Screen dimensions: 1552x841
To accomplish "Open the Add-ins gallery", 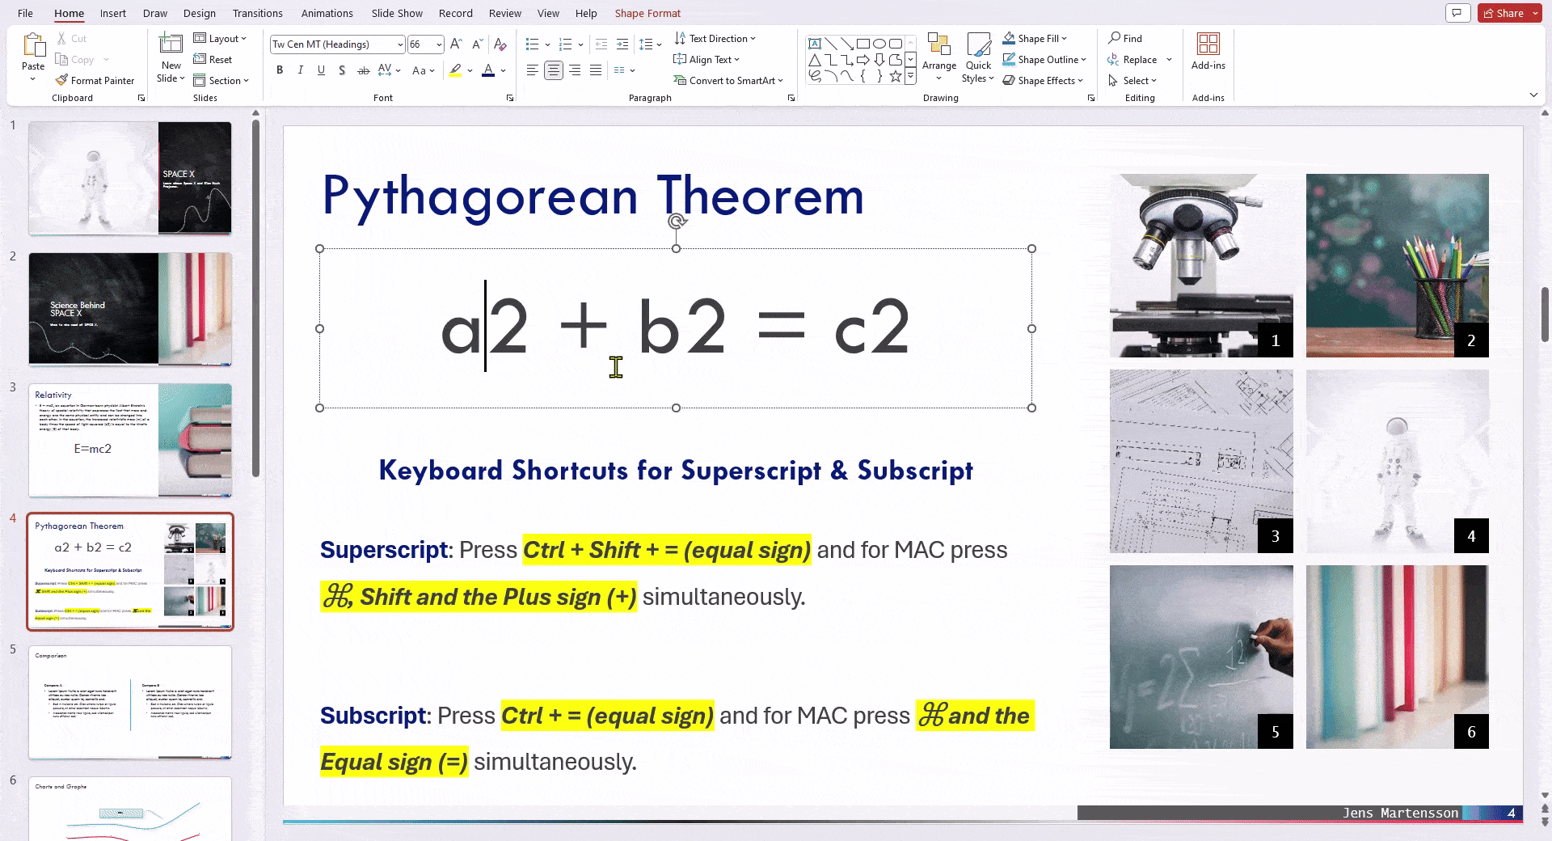I will click(1208, 52).
